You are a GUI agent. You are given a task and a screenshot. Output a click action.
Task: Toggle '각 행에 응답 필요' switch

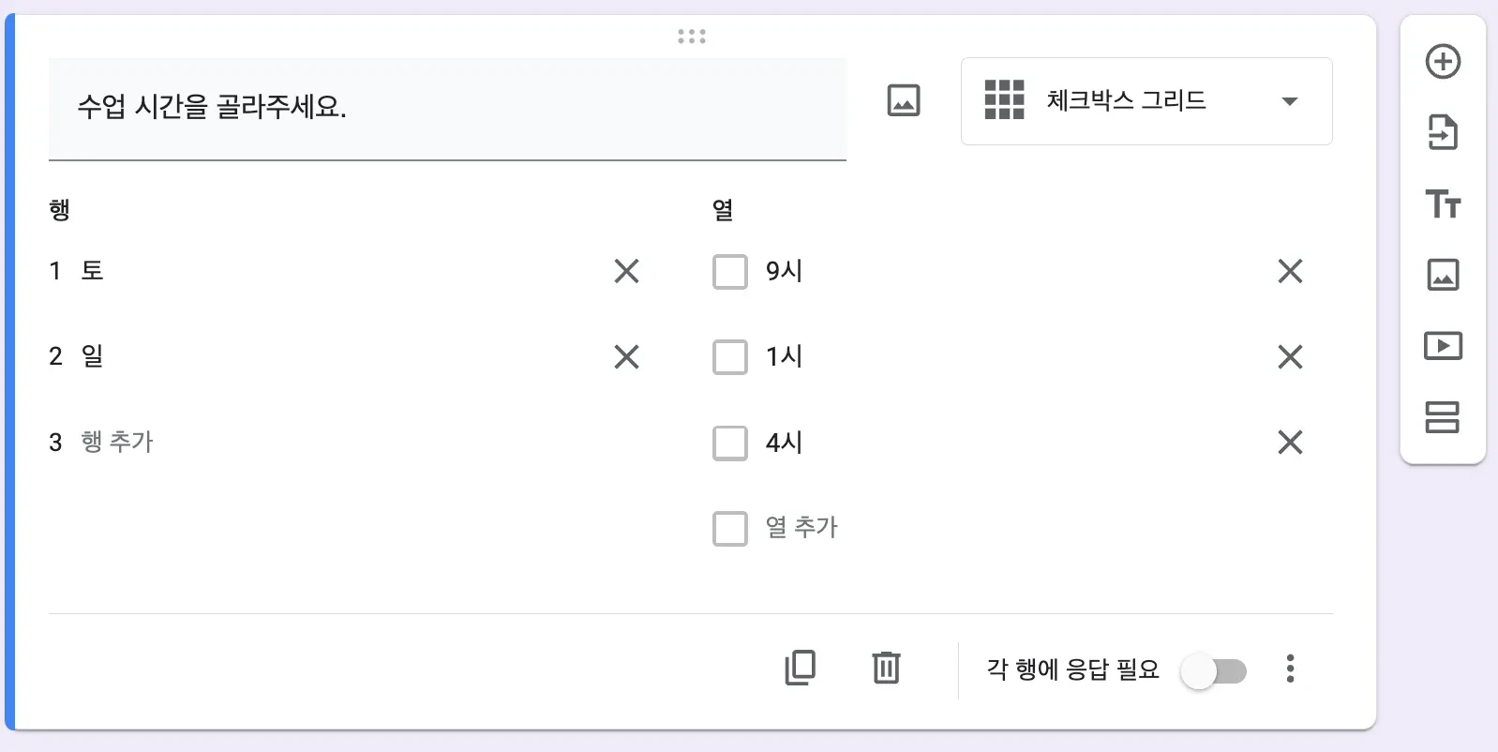1213,670
